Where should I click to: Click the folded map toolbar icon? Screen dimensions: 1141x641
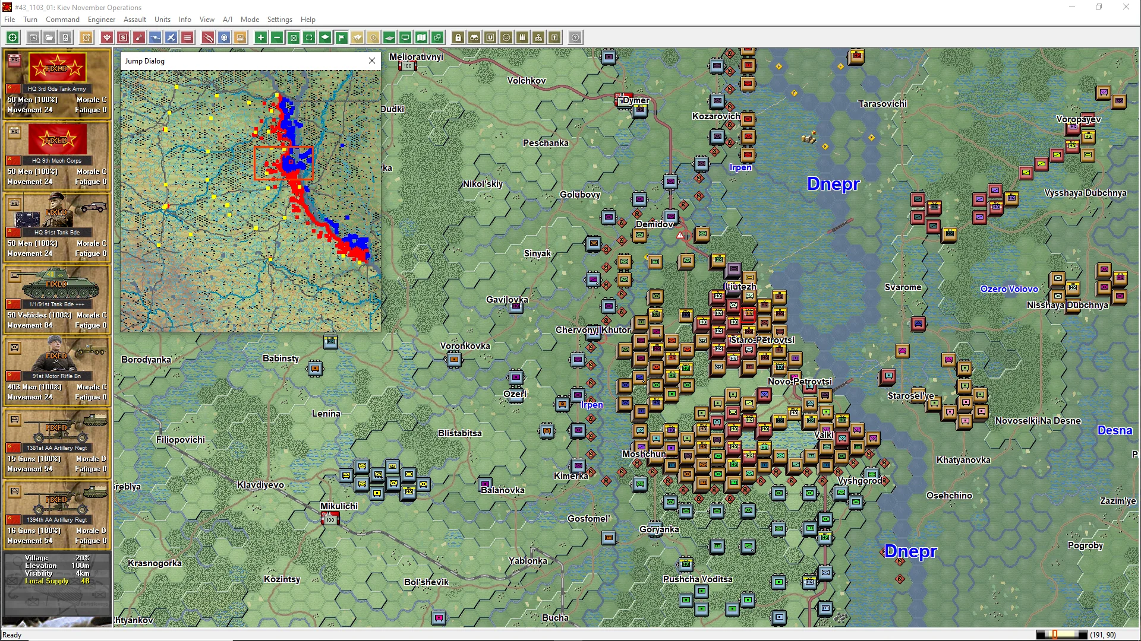421,37
